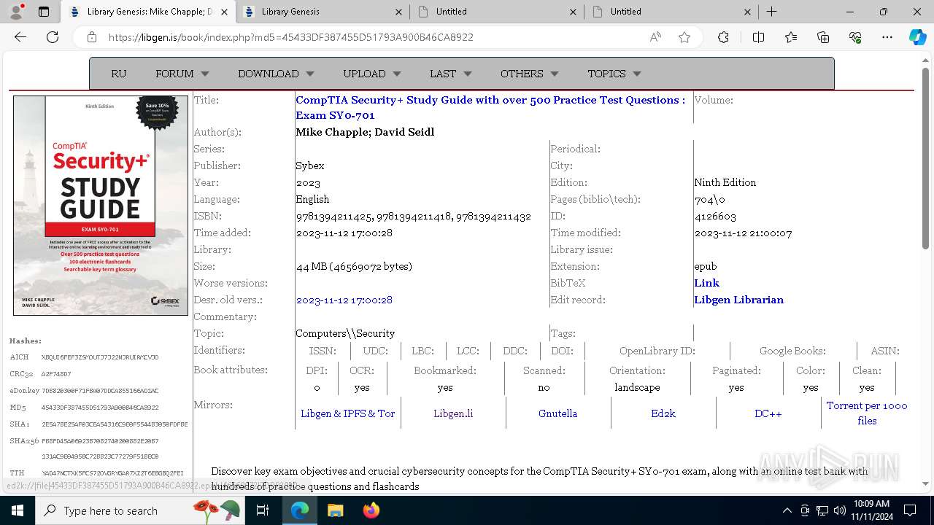Close the second Library Genesis tab
Screen dimensions: 934x525
tap(398, 12)
